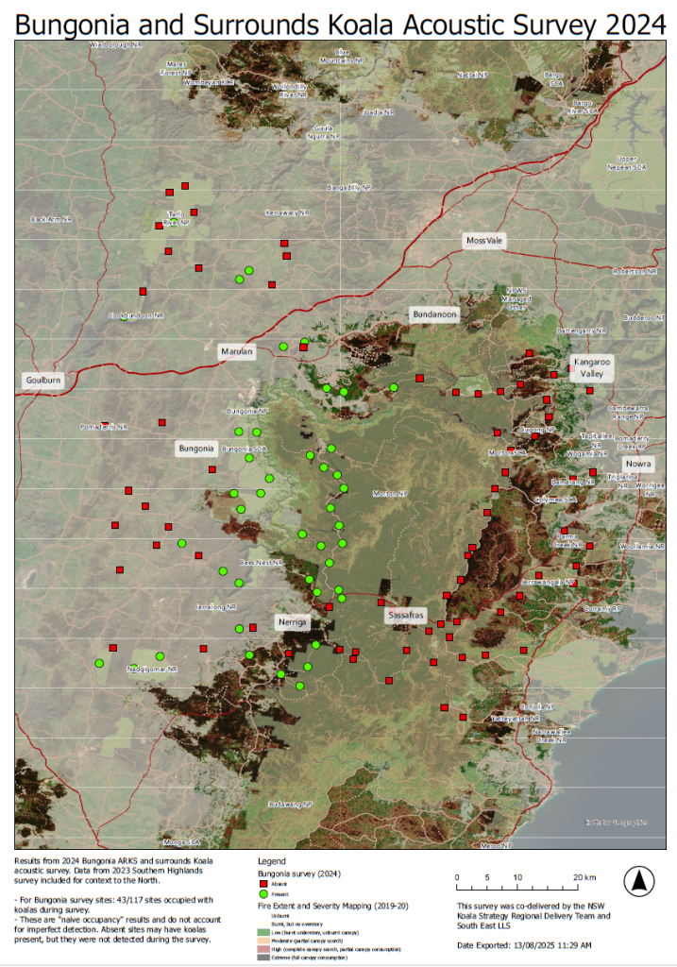Select the Bundanoon town label

(433, 314)
